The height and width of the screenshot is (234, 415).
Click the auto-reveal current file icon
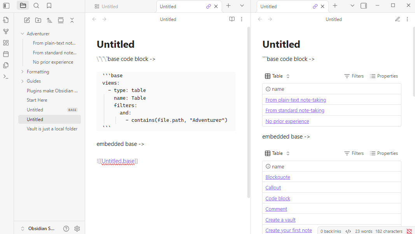click(61, 20)
